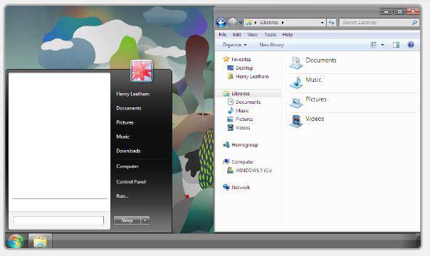The height and width of the screenshot is (256, 430).
Task: Toggle the preview pane icon
Action: click(x=396, y=45)
